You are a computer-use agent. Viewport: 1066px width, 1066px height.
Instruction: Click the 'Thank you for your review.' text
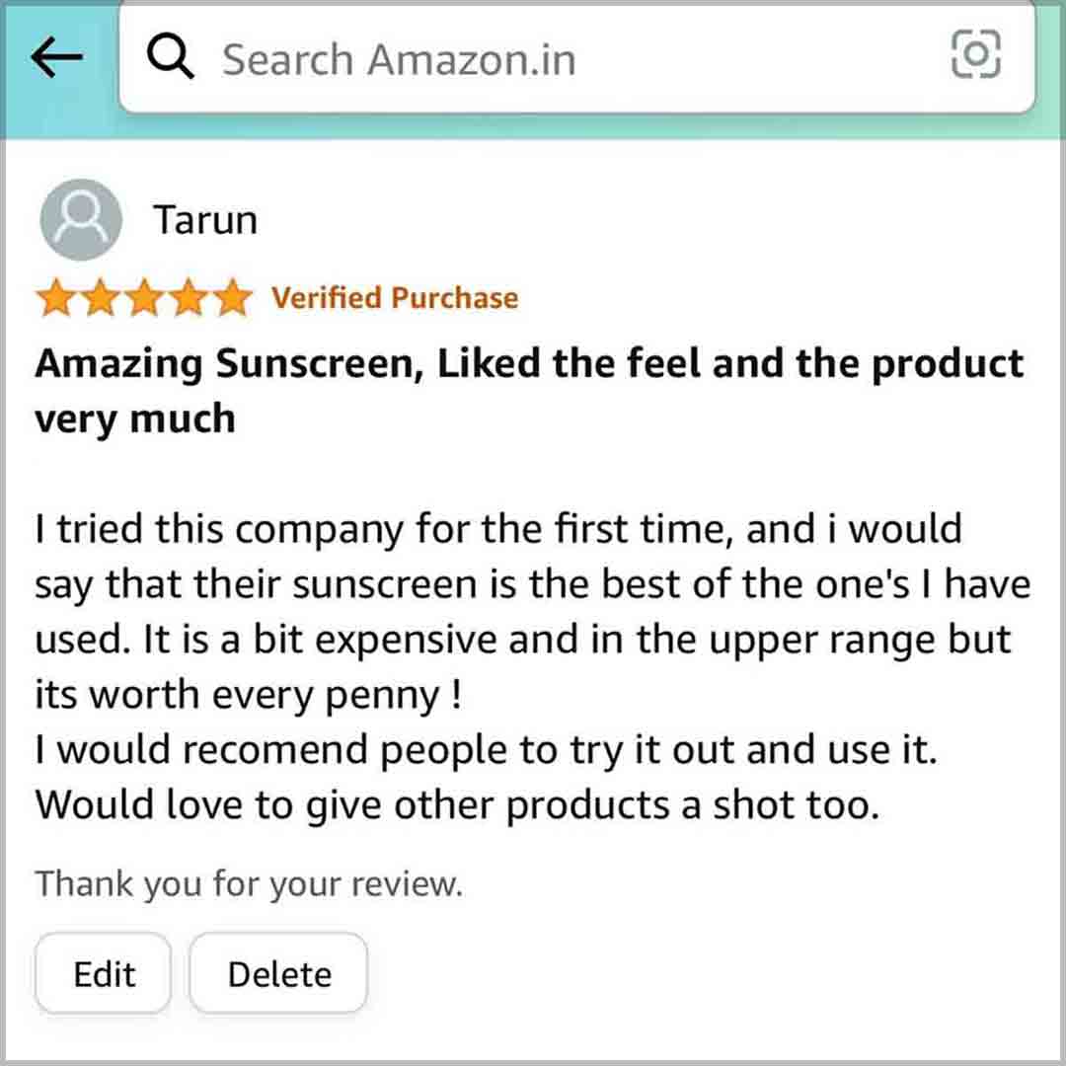pos(249,883)
